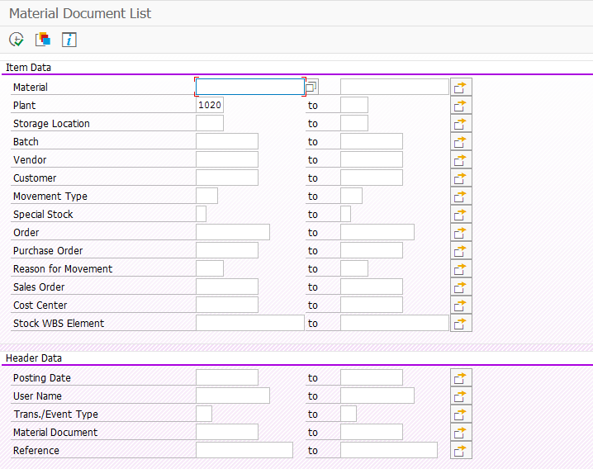Click the Cost Center to field
This screenshot has width=593, height=469.
point(372,305)
